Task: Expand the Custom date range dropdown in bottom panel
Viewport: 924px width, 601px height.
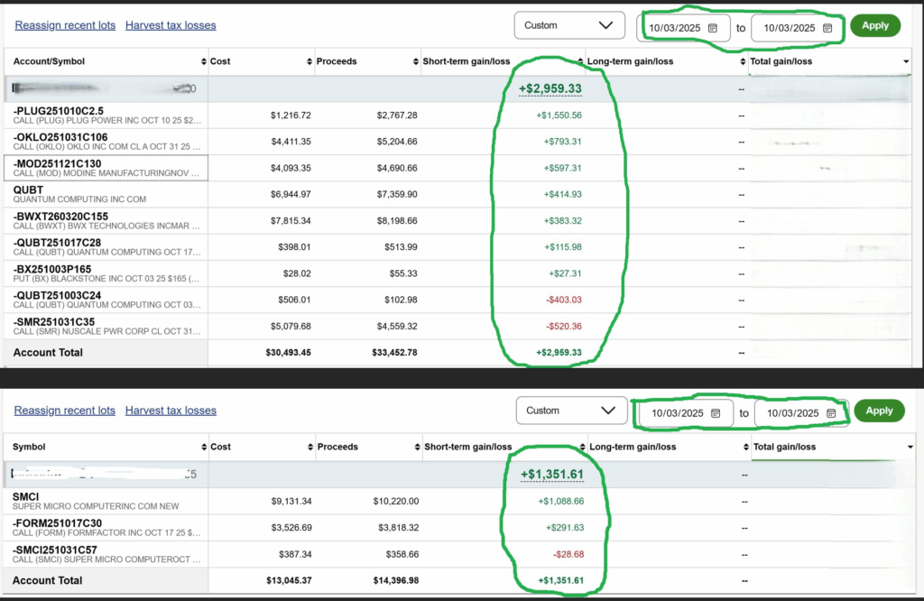Action: click(x=571, y=411)
